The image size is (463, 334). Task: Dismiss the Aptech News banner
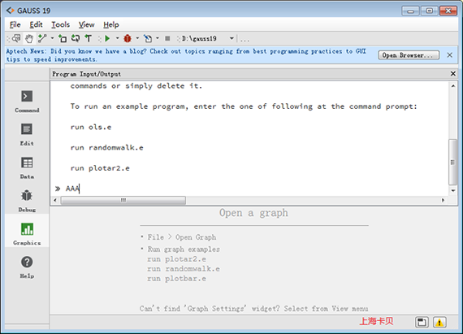coord(449,55)
